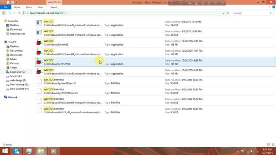This screenshot has height=155, width=276.
Task: Select 168 KB wscript icon in WinSxS amd64
Action: point(39,52)
